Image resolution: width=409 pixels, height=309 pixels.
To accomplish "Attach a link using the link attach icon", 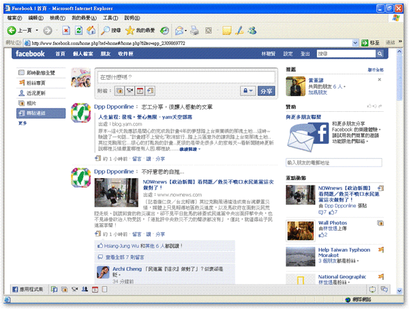I will click(x=150, y=91).
